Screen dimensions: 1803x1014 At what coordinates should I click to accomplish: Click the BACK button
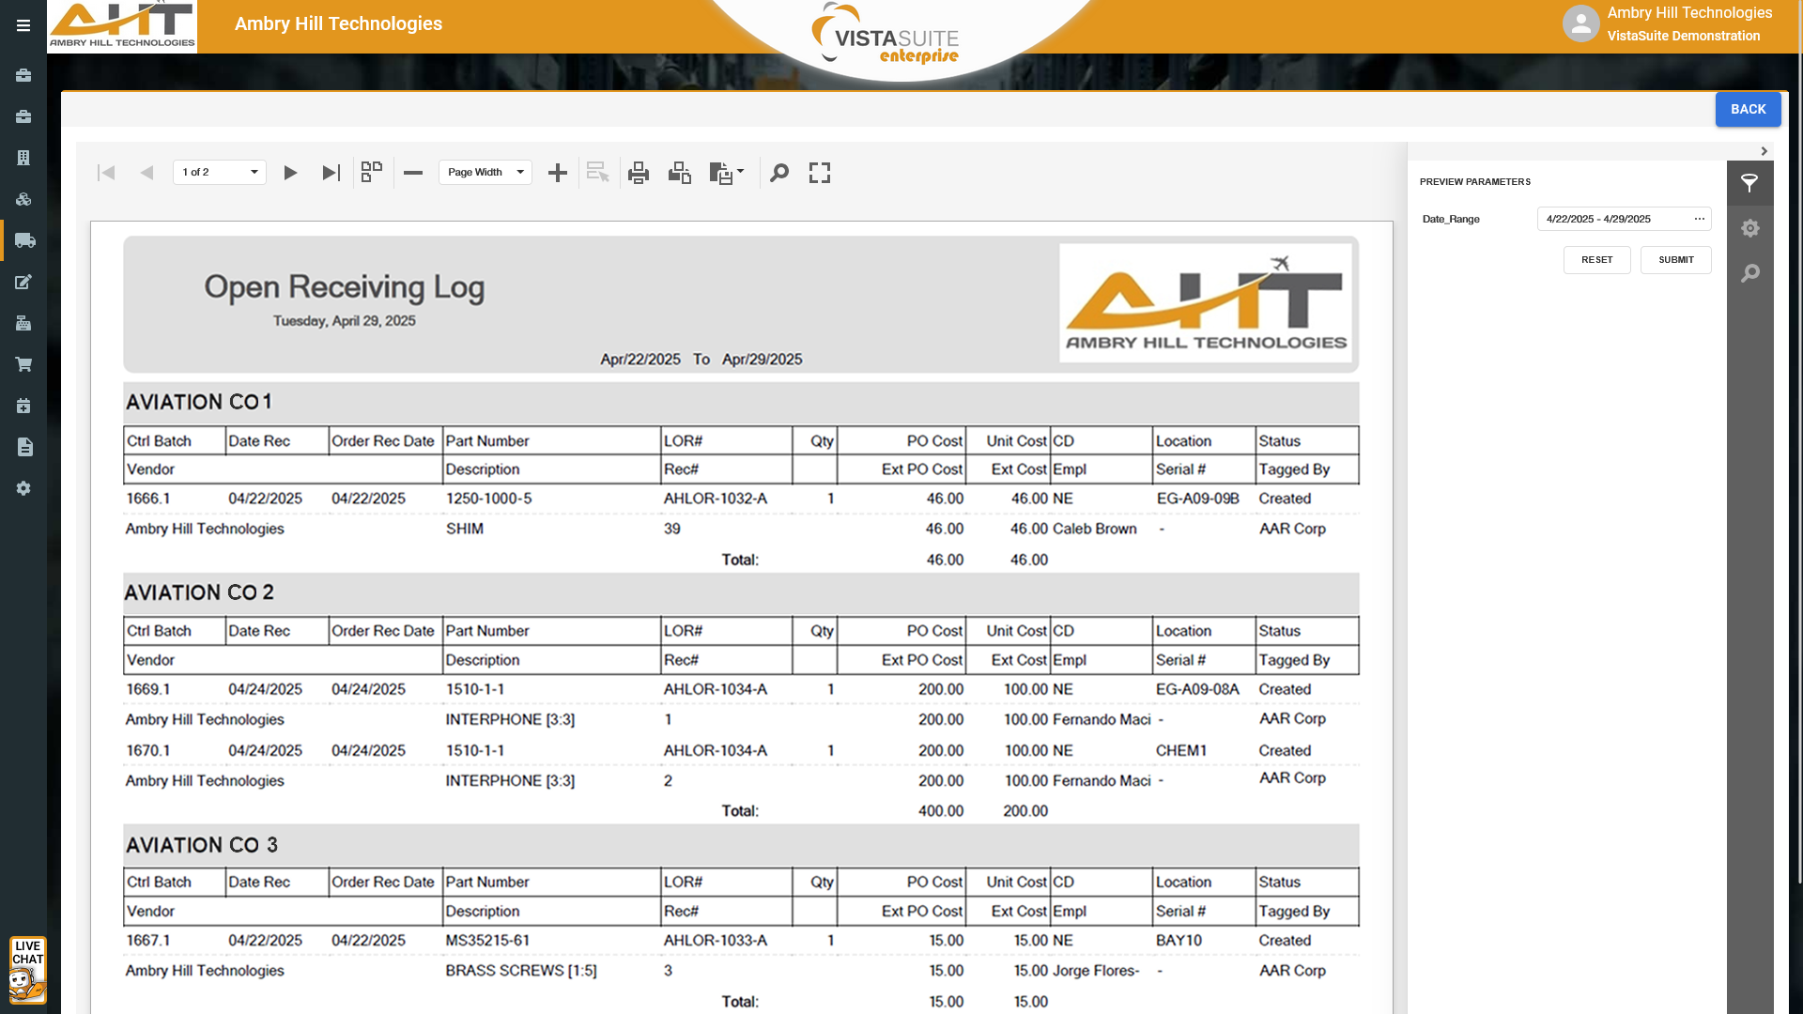pos(1748,110)
